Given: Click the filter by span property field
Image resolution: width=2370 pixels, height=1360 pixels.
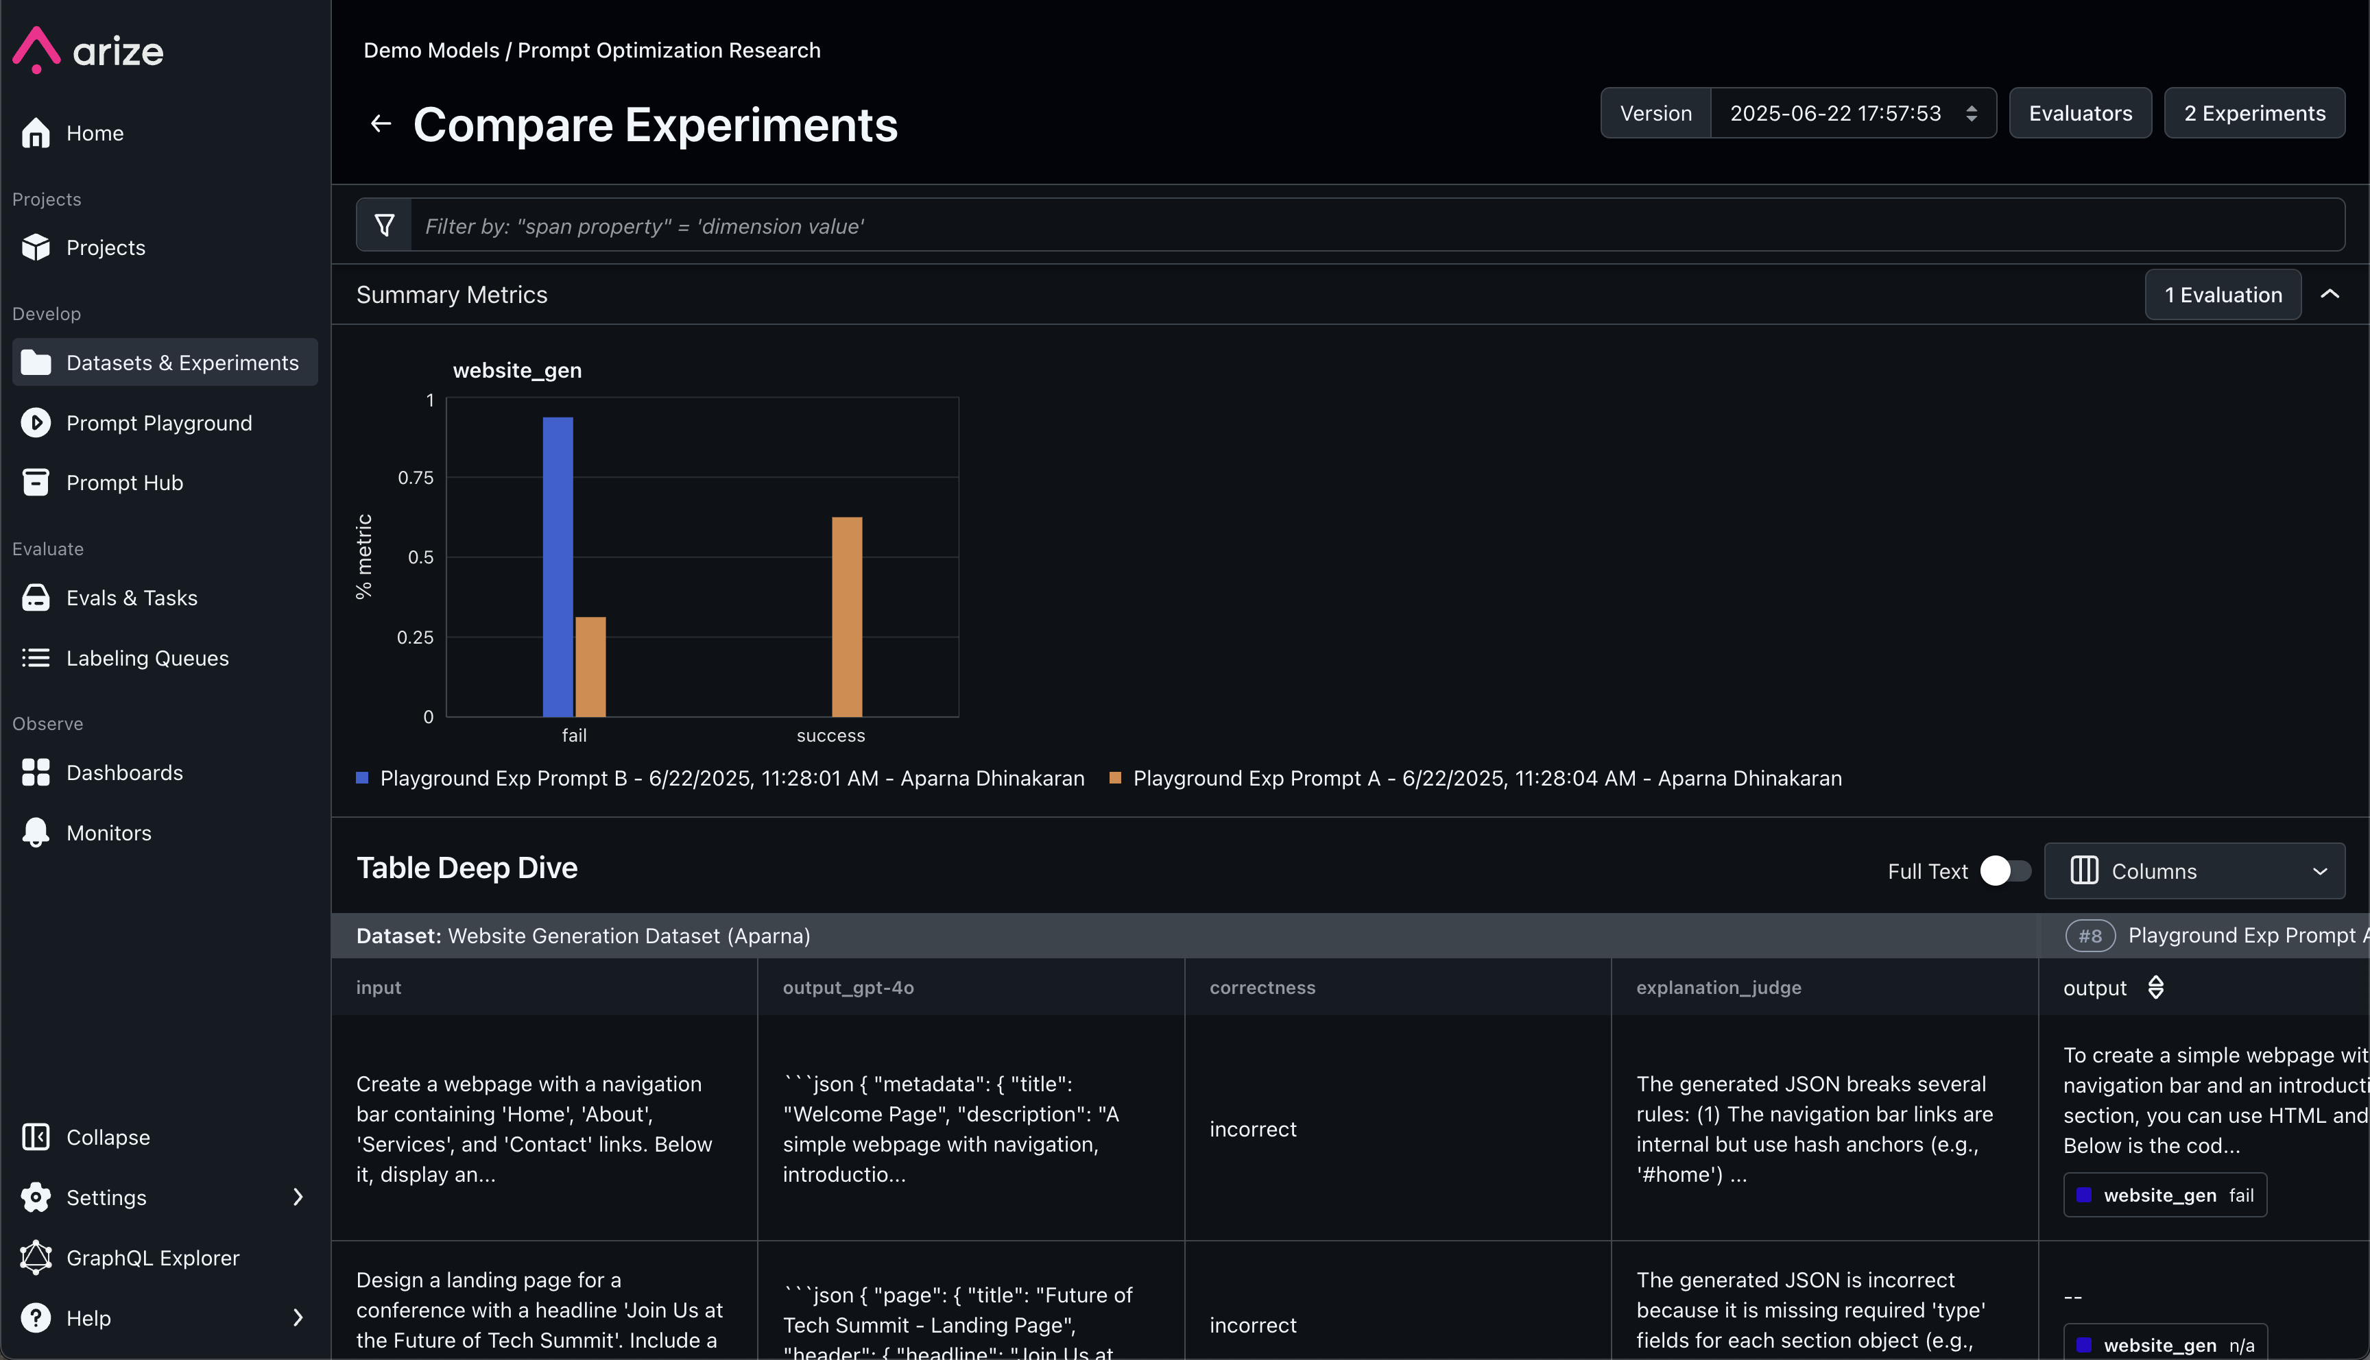Looking at the screenshot, I should coord(1377,225).
